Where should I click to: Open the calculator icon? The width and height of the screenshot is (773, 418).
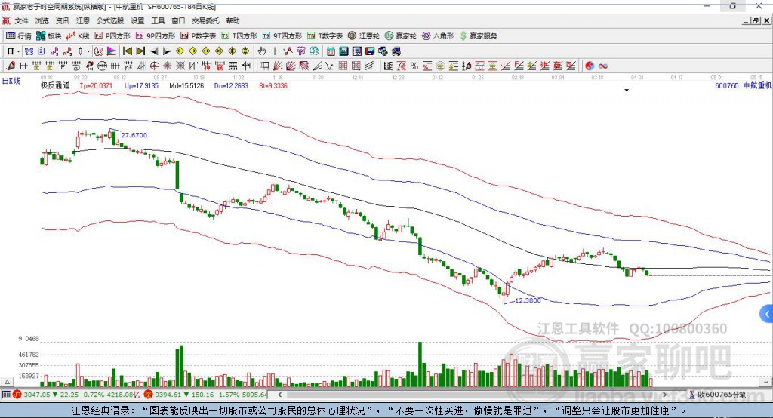coord(343,51)
